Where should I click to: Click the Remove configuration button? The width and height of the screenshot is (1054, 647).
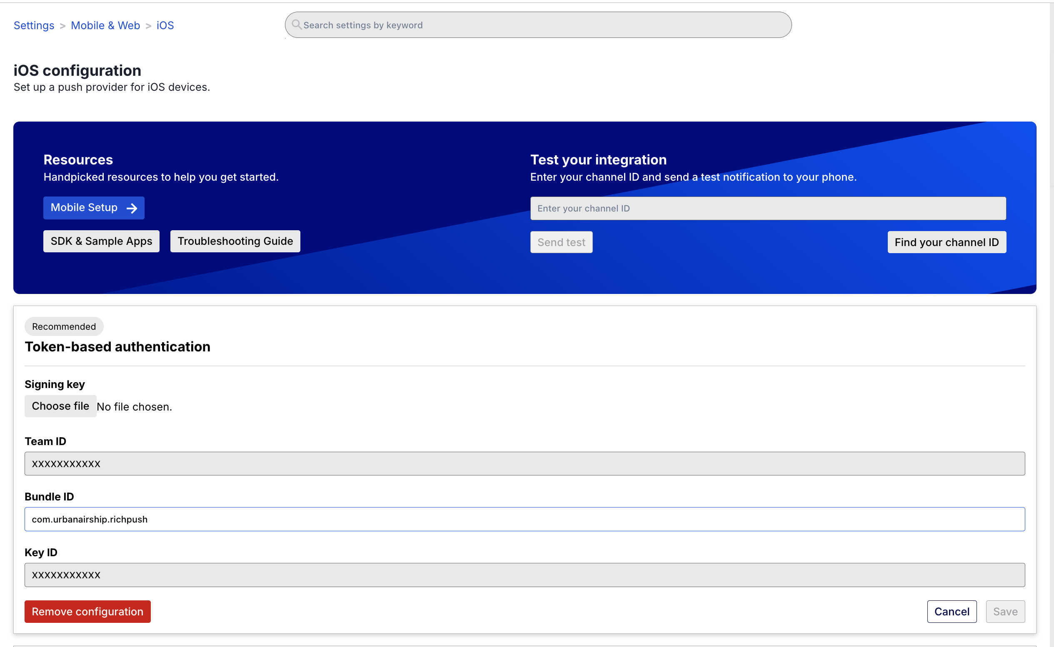87,612
